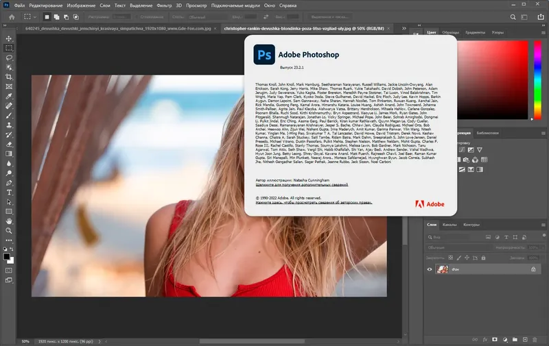The image size is (549, 346).
Task: Add layer mask icon at panel bottom
Action: 495,339
